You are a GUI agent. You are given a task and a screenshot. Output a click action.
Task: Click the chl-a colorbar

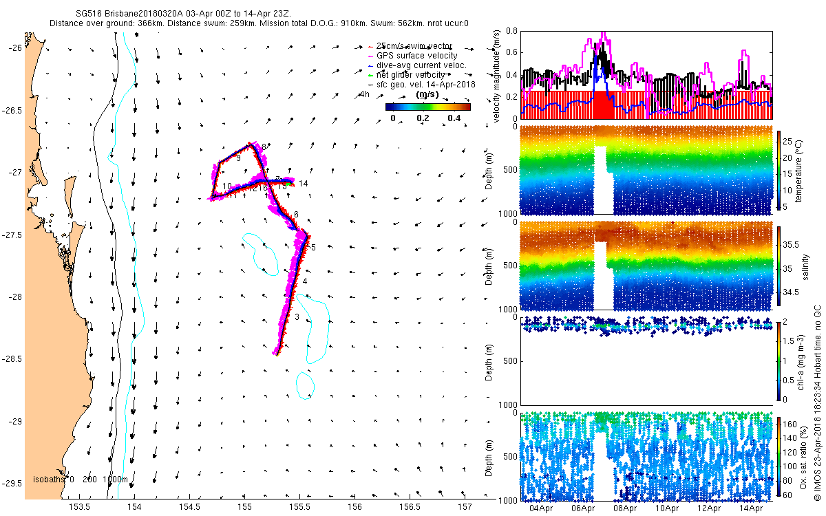click(x=779, y=360)
